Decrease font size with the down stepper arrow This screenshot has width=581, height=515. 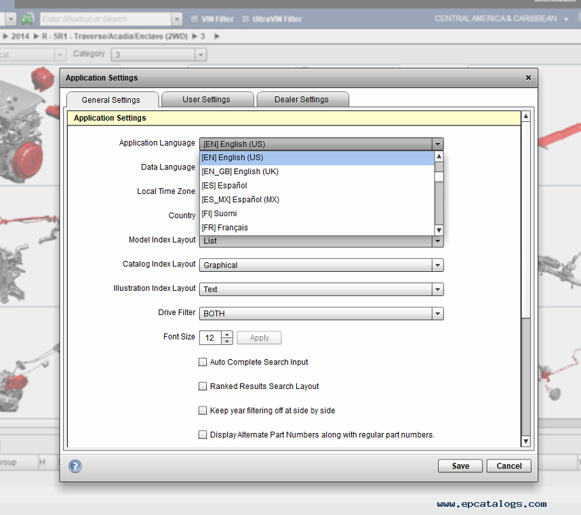tap(226, 342)
